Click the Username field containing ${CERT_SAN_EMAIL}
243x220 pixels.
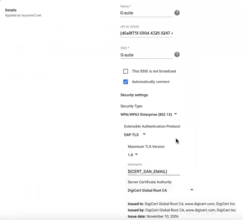154,171
